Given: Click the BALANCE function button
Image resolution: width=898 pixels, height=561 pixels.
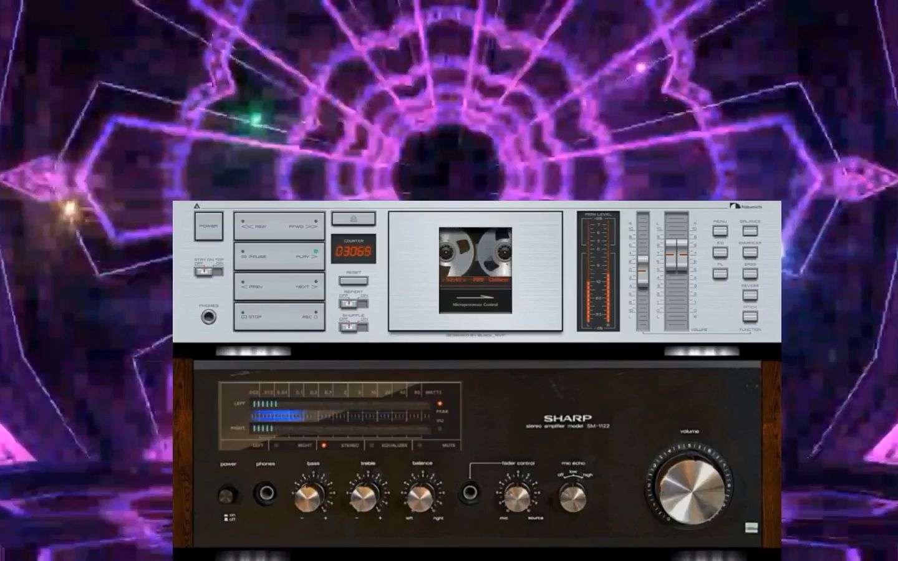Looking at the screenshot, I should [x=750, y=231].
